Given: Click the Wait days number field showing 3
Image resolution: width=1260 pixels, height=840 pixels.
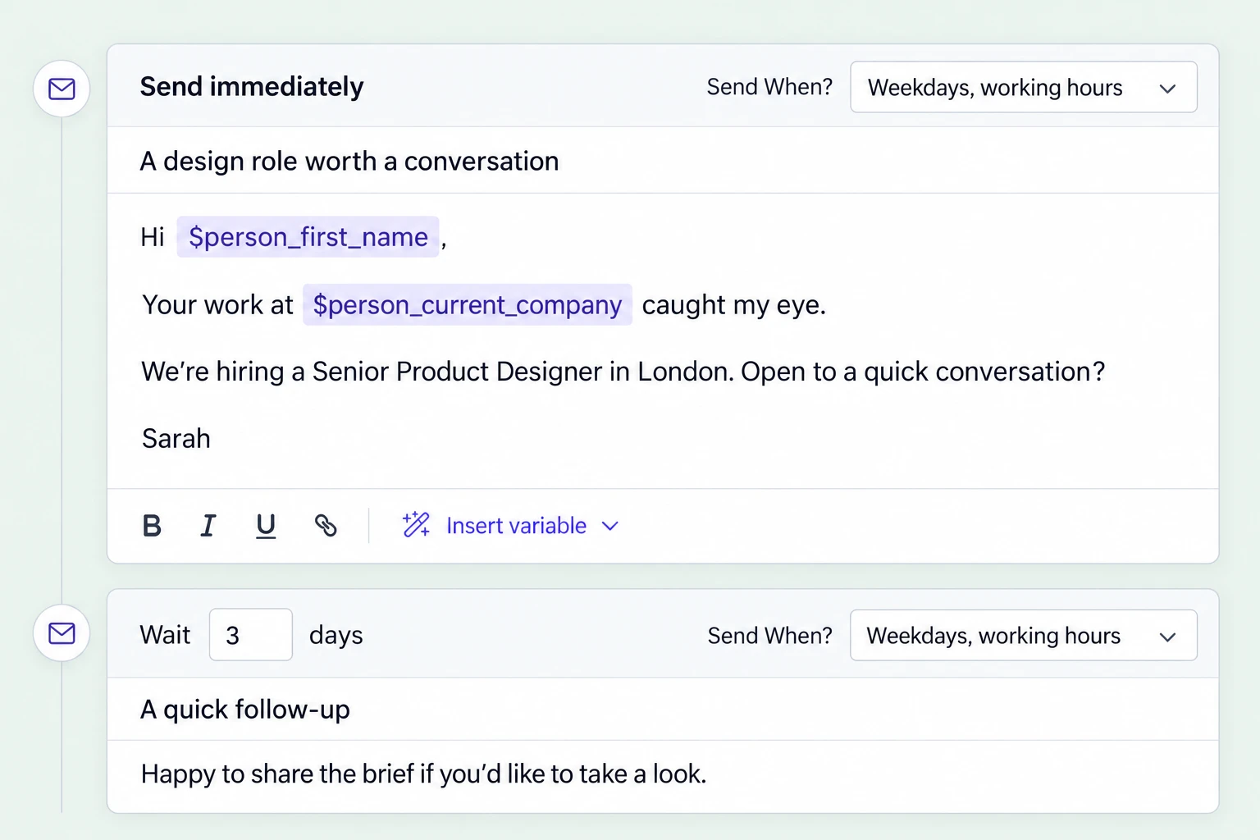Looking at the screenshot, I should tap(251, 635).
